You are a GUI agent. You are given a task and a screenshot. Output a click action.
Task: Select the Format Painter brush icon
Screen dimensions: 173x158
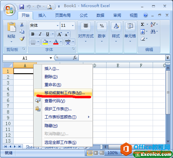[22, 38]
